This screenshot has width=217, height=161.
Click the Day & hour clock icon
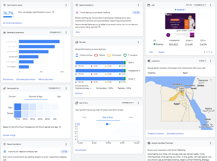click(x=77, y=103)
